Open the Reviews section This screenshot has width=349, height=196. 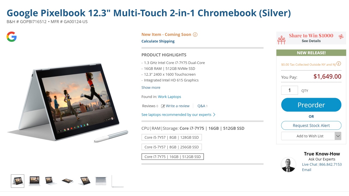coord(150,106)
